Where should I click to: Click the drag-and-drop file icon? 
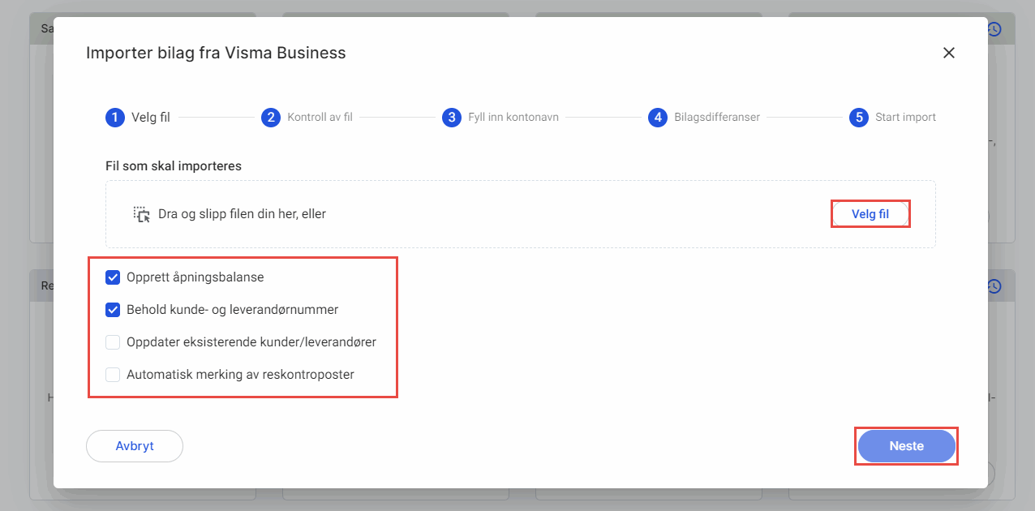[142, 213]
